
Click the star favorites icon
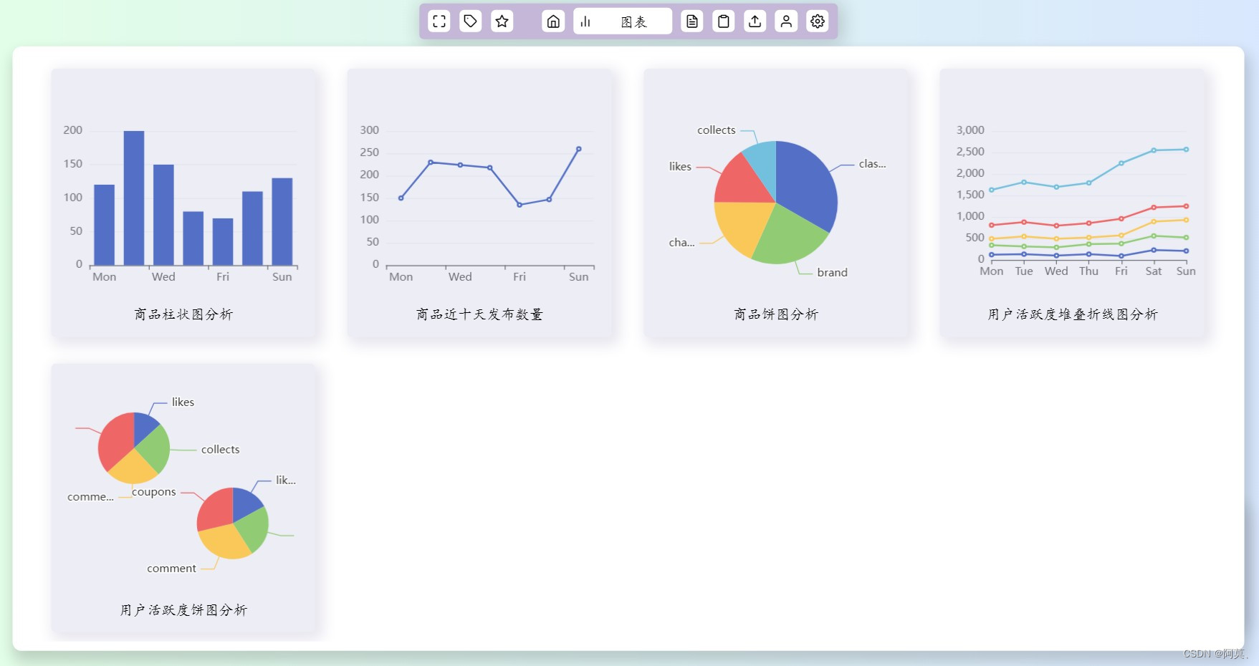coord(502,21)
